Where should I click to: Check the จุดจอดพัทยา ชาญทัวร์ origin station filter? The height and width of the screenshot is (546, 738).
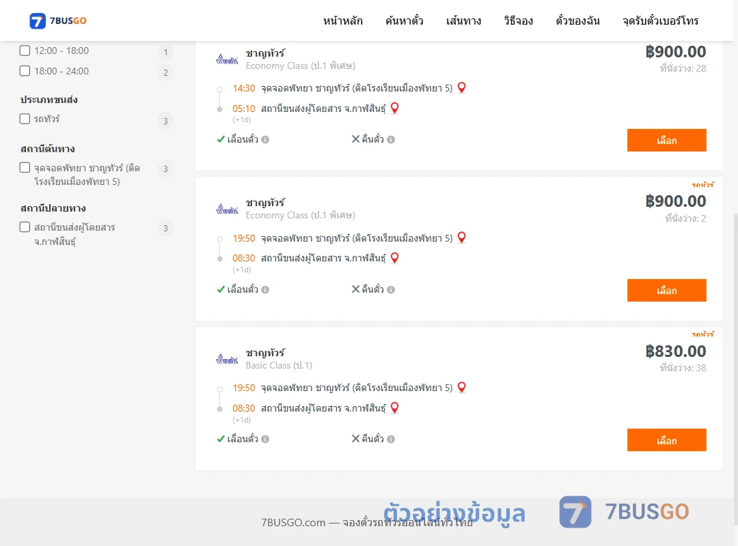click(25, 167)
